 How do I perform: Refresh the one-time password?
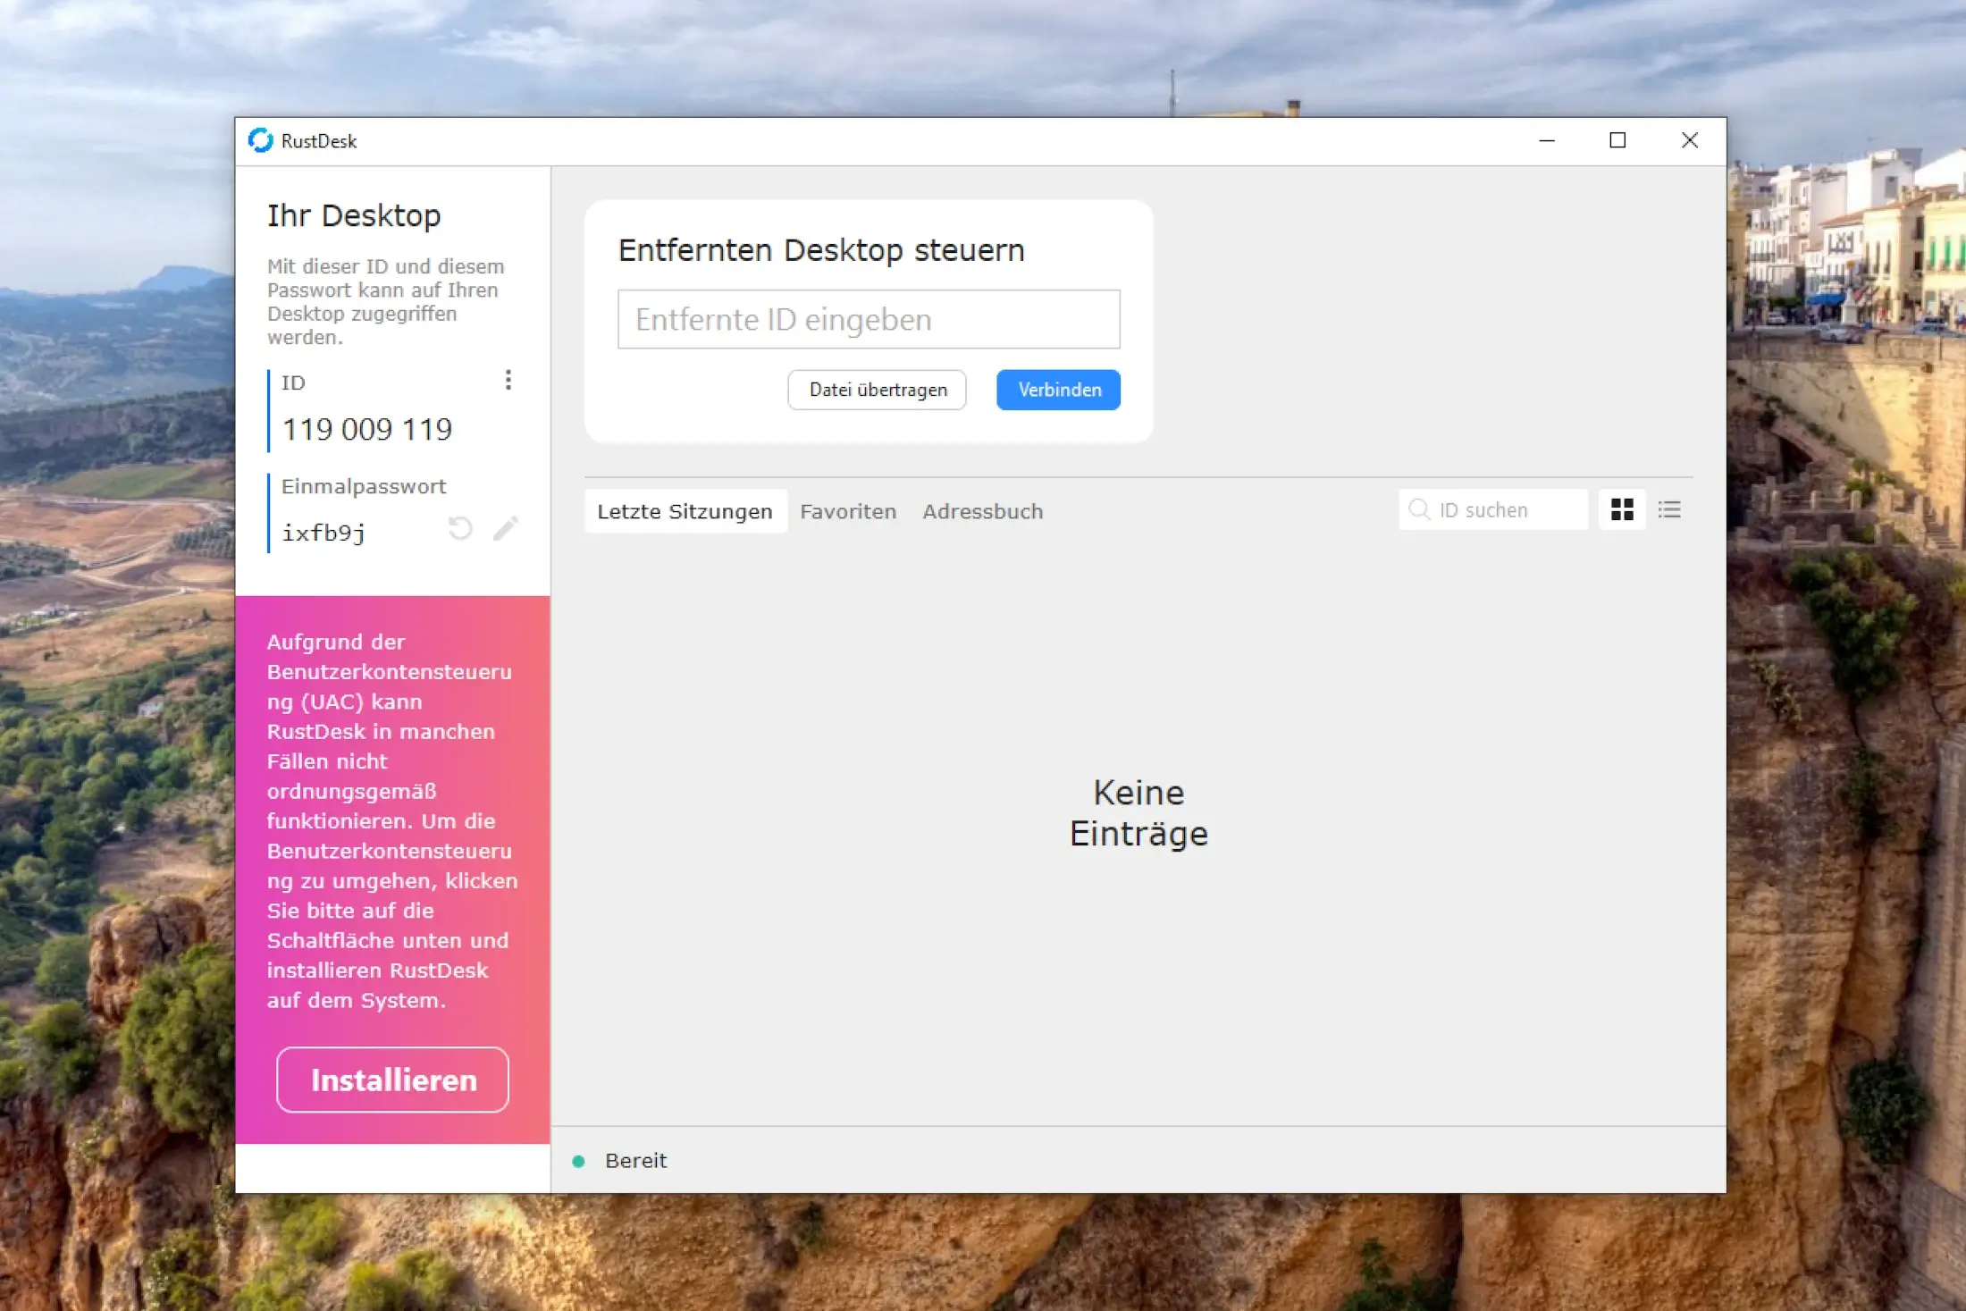click(x=460, y=529)
